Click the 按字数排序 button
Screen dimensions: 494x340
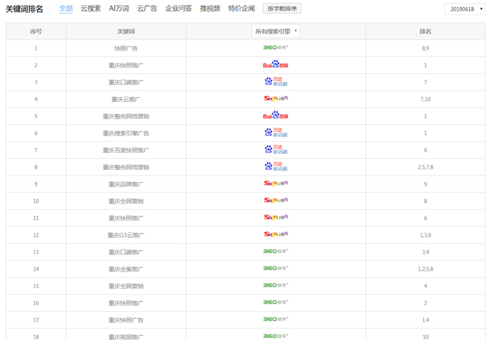point(282,8)
